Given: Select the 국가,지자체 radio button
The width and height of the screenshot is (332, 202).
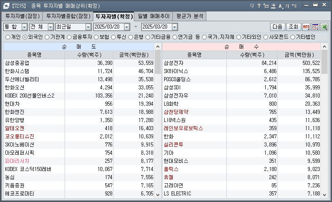Looking at the screenshot, I should [204, 37].
